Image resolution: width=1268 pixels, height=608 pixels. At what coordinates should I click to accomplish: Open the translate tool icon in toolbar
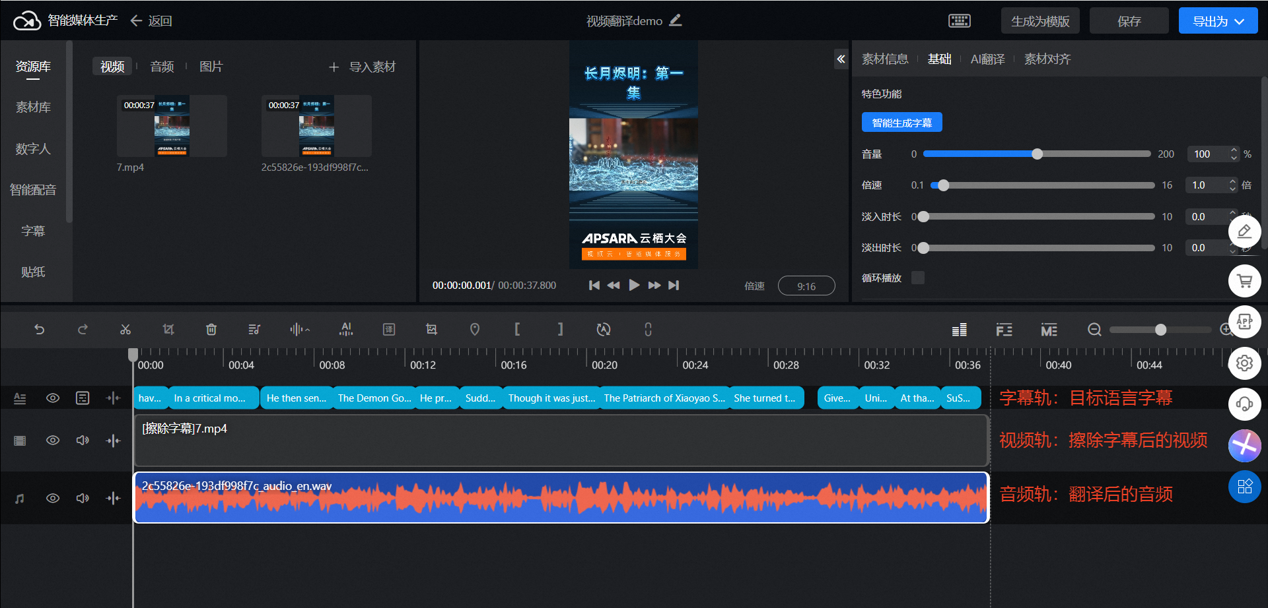pyautogui.click(x=389, y=329)
